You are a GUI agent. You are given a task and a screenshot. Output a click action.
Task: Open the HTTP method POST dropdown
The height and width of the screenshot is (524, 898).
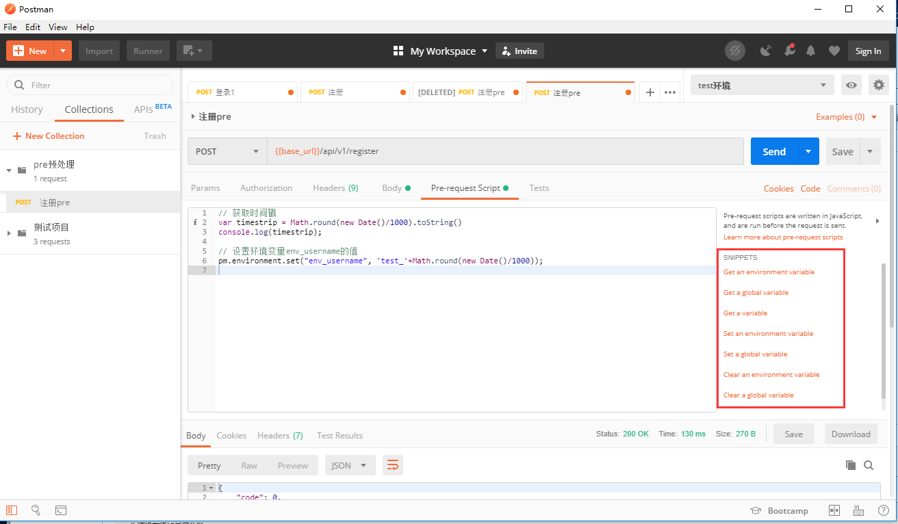(x=228, y=151)
